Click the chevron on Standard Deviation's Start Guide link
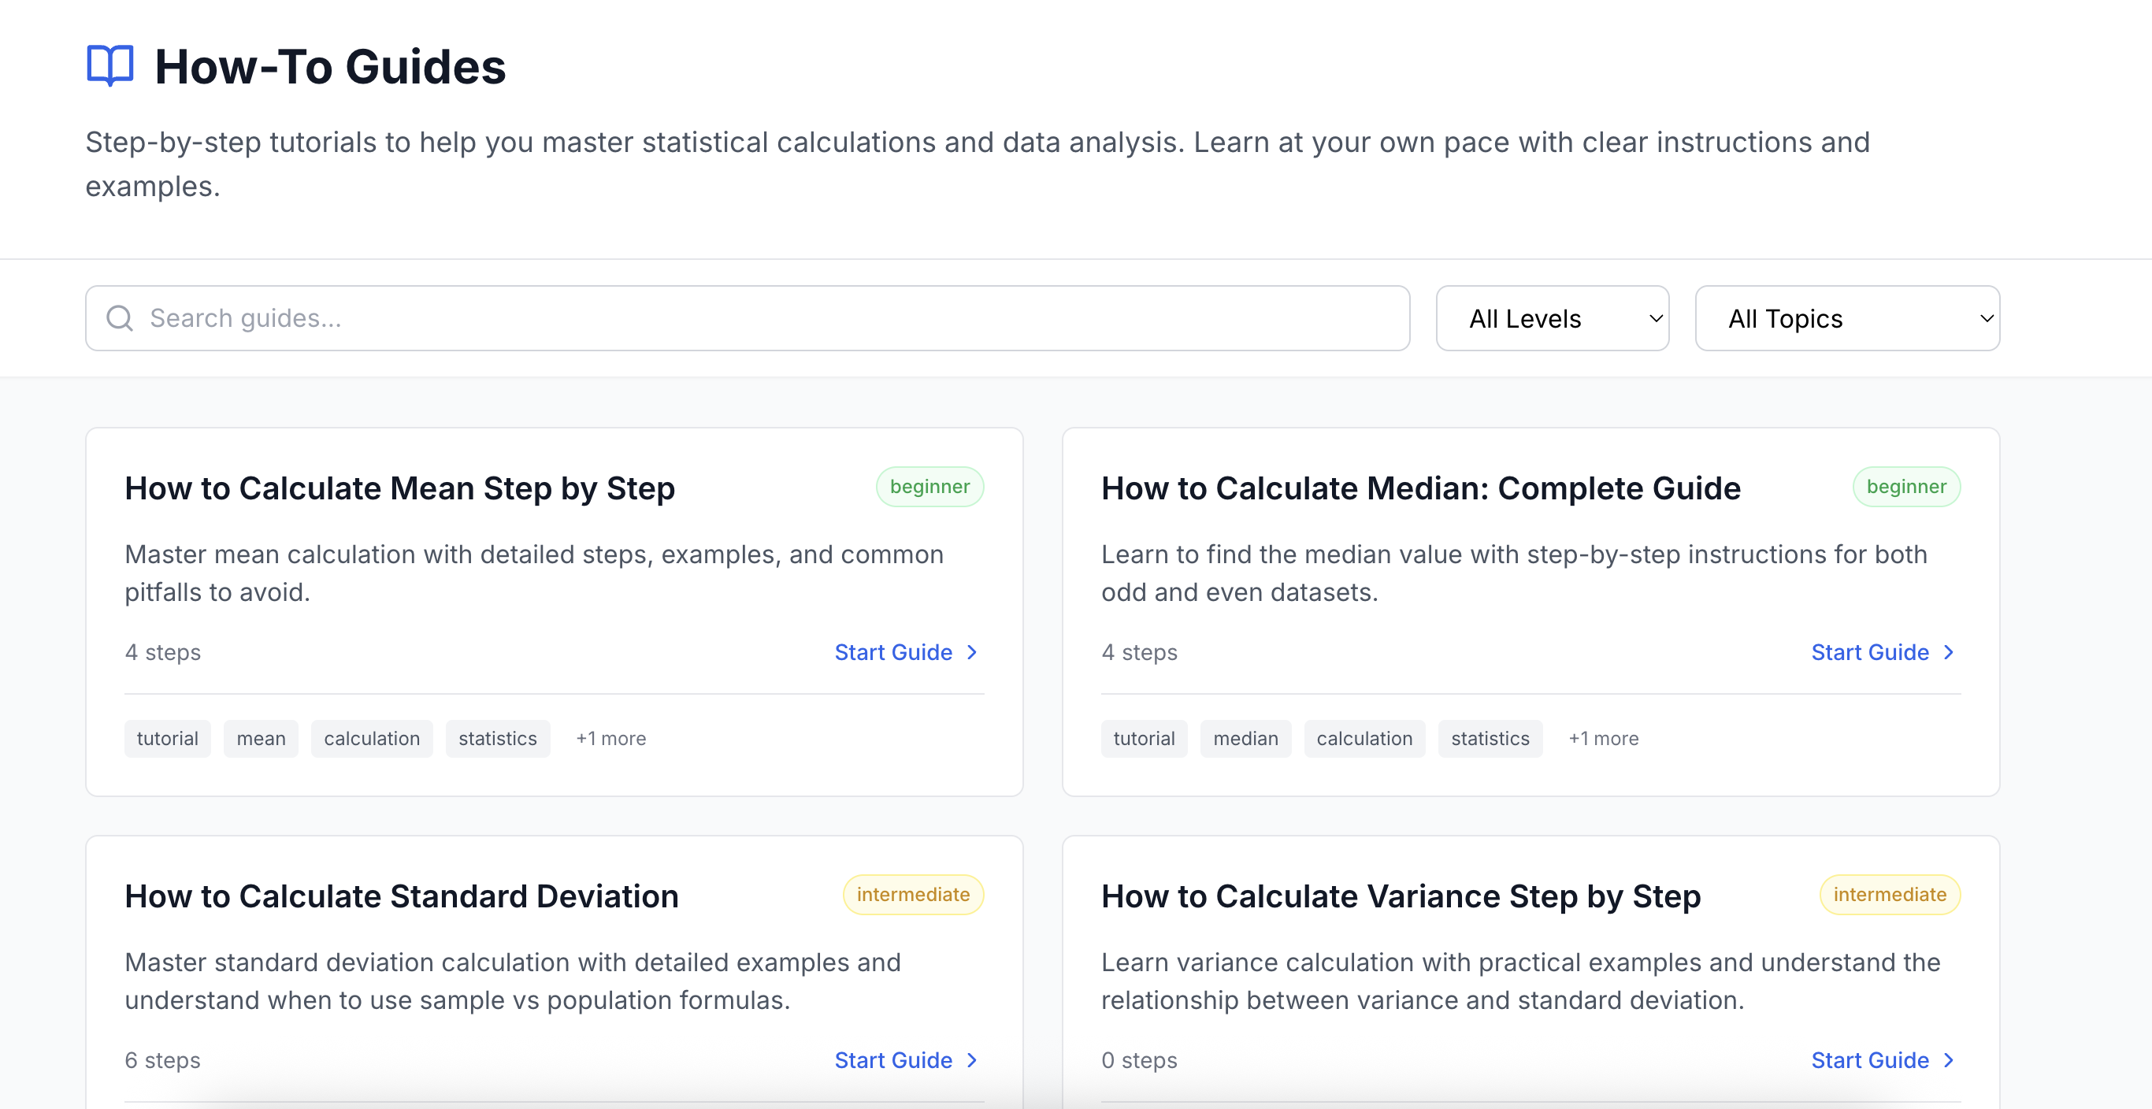Image resolution: width=2152 pixels, height=1109 pixels. (971, 1059)
